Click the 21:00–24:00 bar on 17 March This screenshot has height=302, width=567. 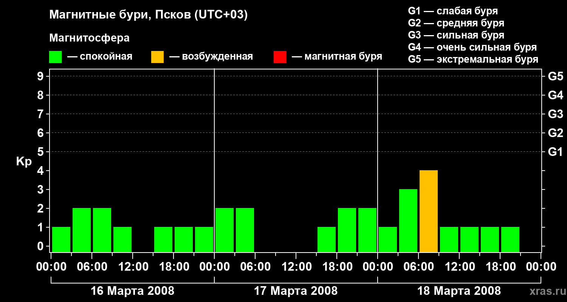[367, 230]
